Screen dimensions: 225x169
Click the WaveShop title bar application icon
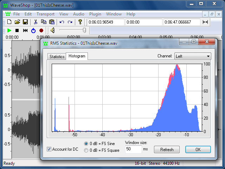6,5
